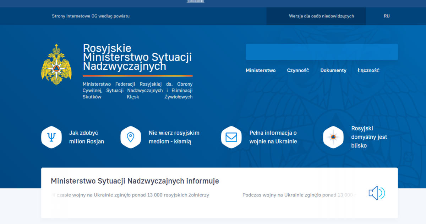Go to the Łączność menu item
This screenshot has width=426, height=224.
[x=368, y=70]
